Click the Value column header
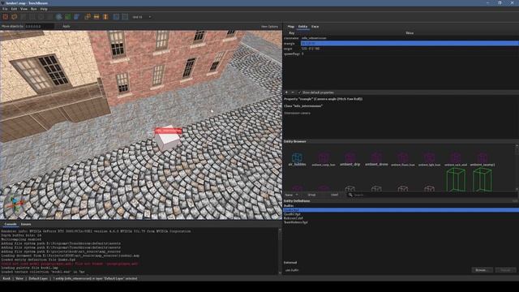The width and height of the screenshot is (519, 292). pyautogui.click(x=410, y=32)
